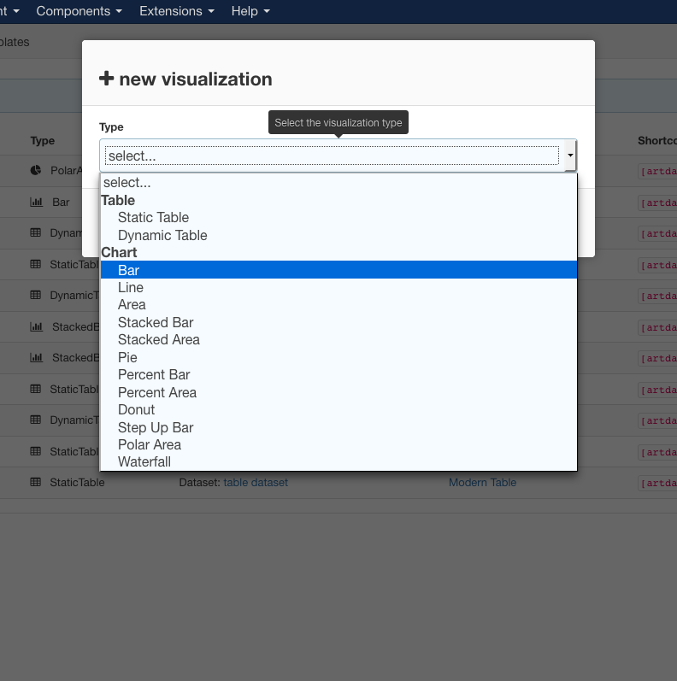Select Step Up Bar option
Image resolution: width=677 pixels, height=681 pixels.
(x=338, y=427)
